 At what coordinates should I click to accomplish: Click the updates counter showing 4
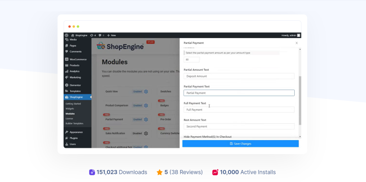[93, 35]
